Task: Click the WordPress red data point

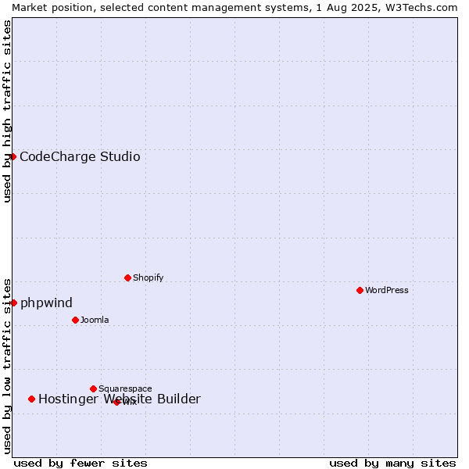Action: click(x=360, y=291)
